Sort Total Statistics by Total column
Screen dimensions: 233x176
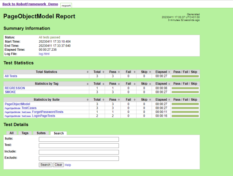click(97, 72)
